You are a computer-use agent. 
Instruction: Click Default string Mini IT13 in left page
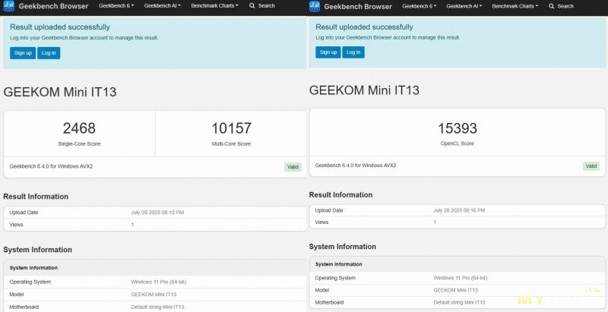click(157, 307)
